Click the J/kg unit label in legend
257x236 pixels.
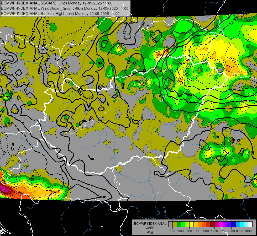(150, 232)
